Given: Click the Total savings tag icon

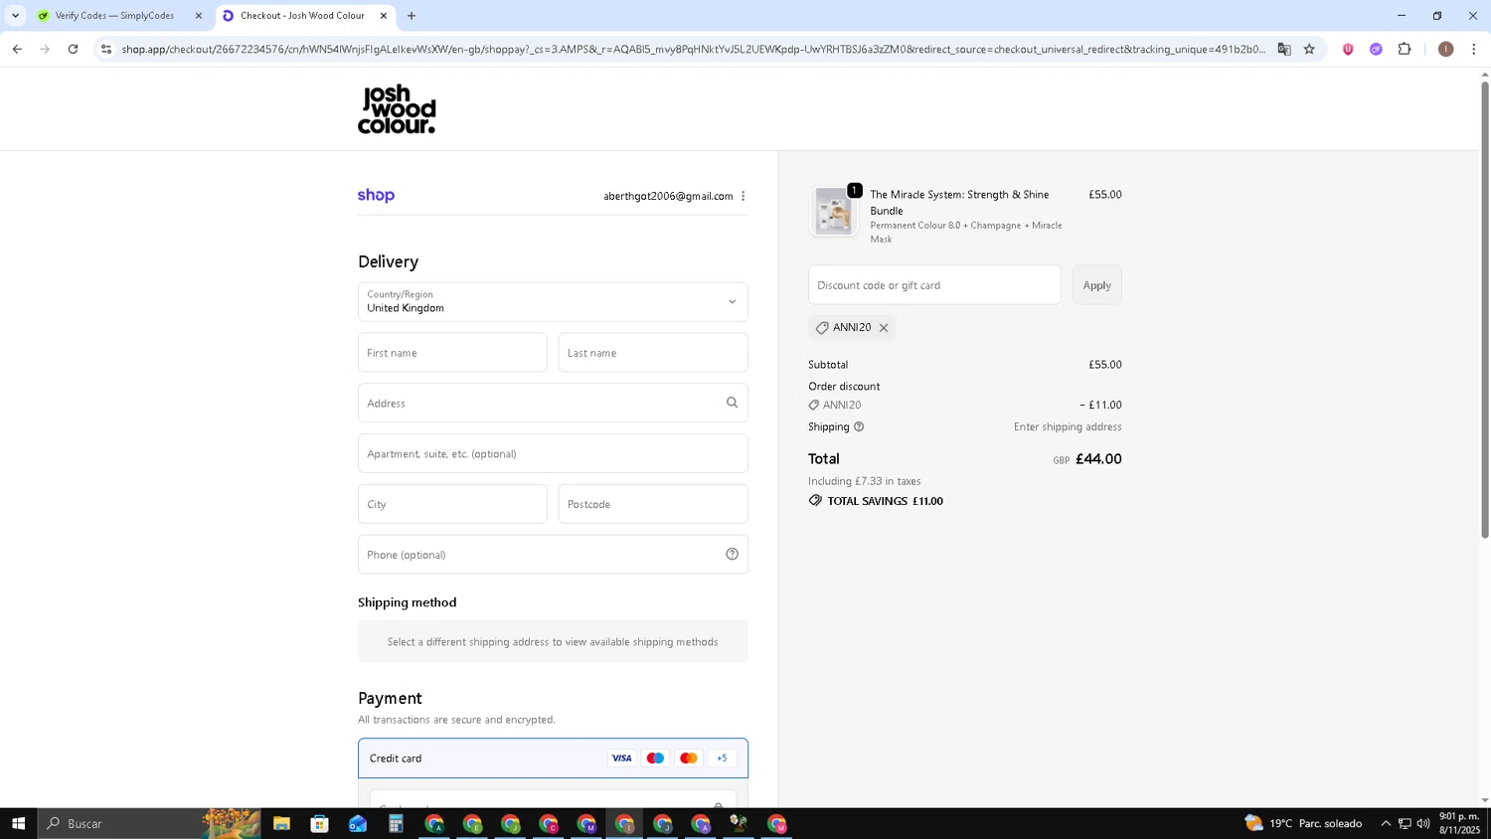Looking at the screenshot, I should click(x=815, y=501).
